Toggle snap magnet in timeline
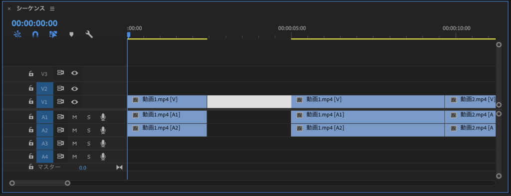The height and width of the screenshot is (196, 511). pos(35,34)
